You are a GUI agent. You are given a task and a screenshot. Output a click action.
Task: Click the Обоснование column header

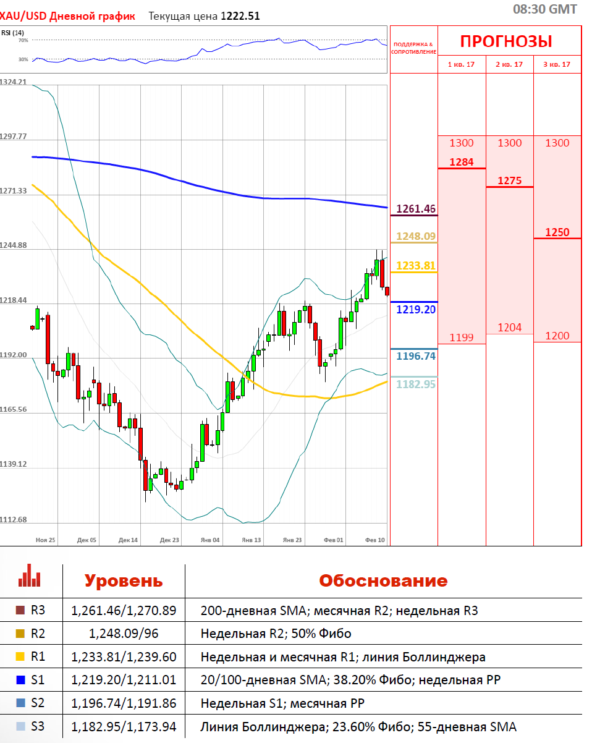click(383, 580)
